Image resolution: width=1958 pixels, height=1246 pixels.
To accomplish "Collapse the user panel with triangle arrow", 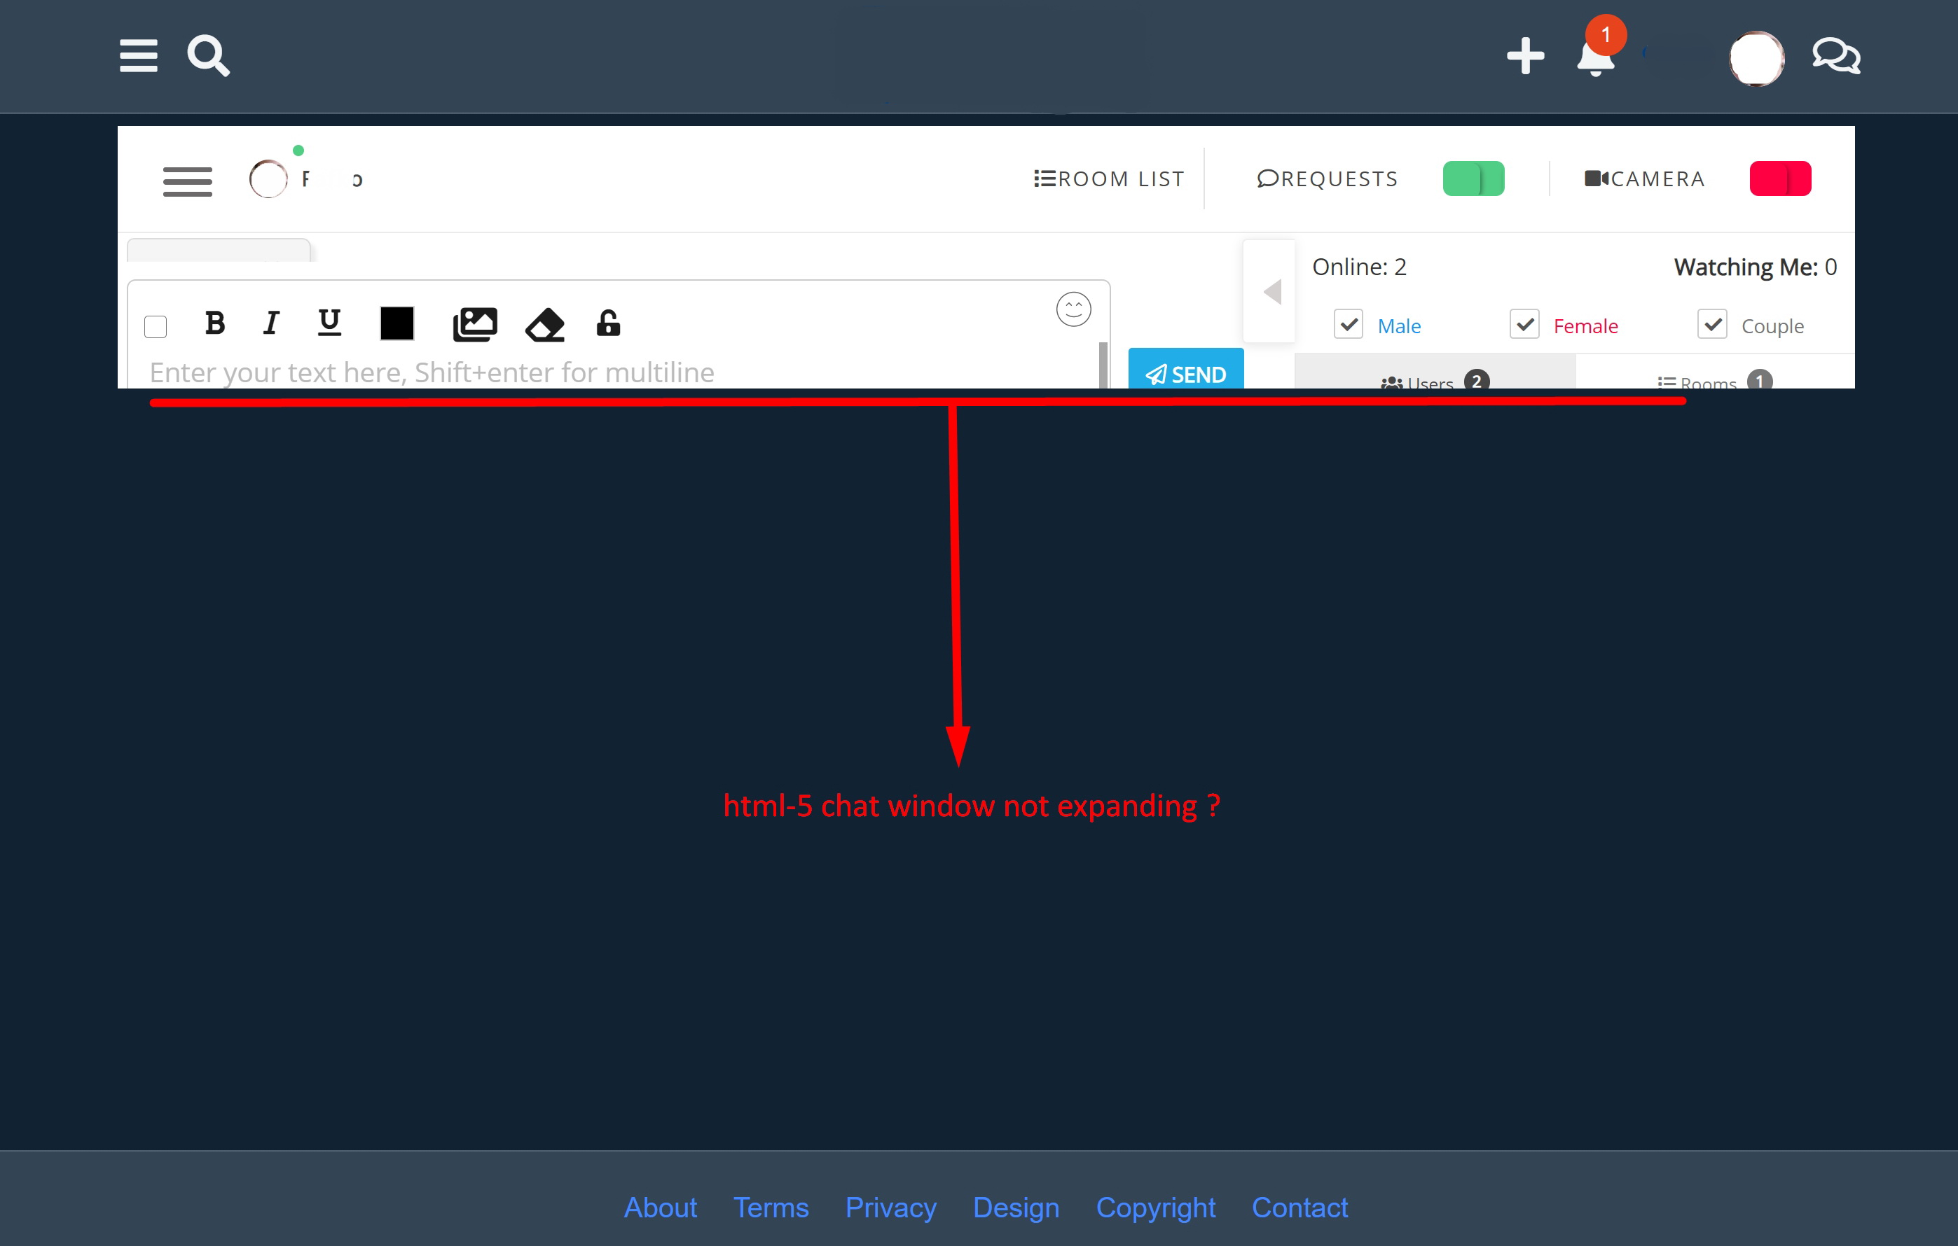I will click(1273, 292).
